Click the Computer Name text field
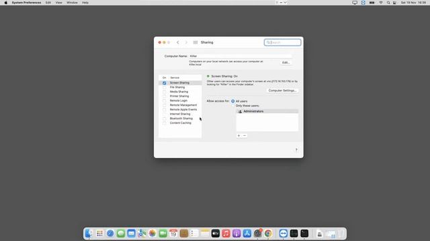The width and height of the screenshot is (430, 241). tap(241, 56)
